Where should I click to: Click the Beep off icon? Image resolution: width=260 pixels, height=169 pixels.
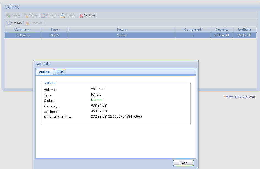click(28, 23)
